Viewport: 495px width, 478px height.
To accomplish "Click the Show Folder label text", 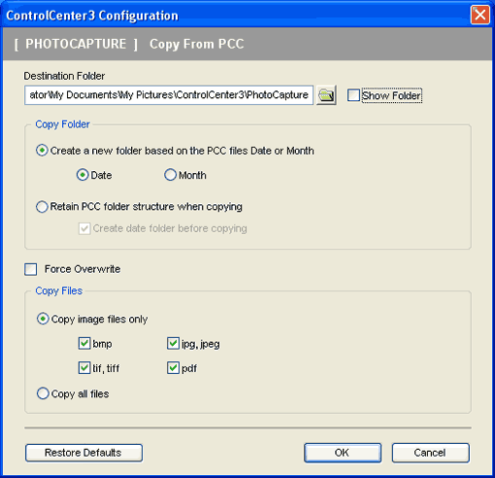I will 392,95.
